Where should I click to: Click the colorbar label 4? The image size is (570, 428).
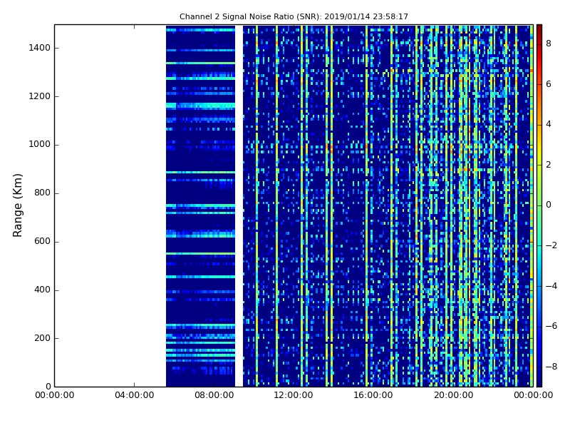point(549,124)
